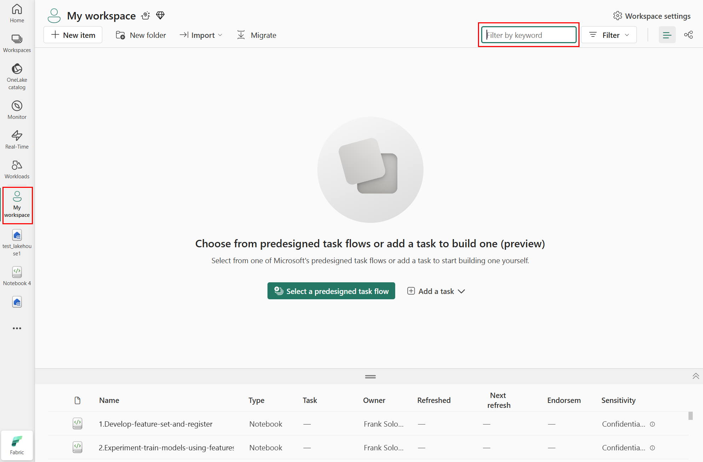Open OneLake catalog

pos(17,77)
